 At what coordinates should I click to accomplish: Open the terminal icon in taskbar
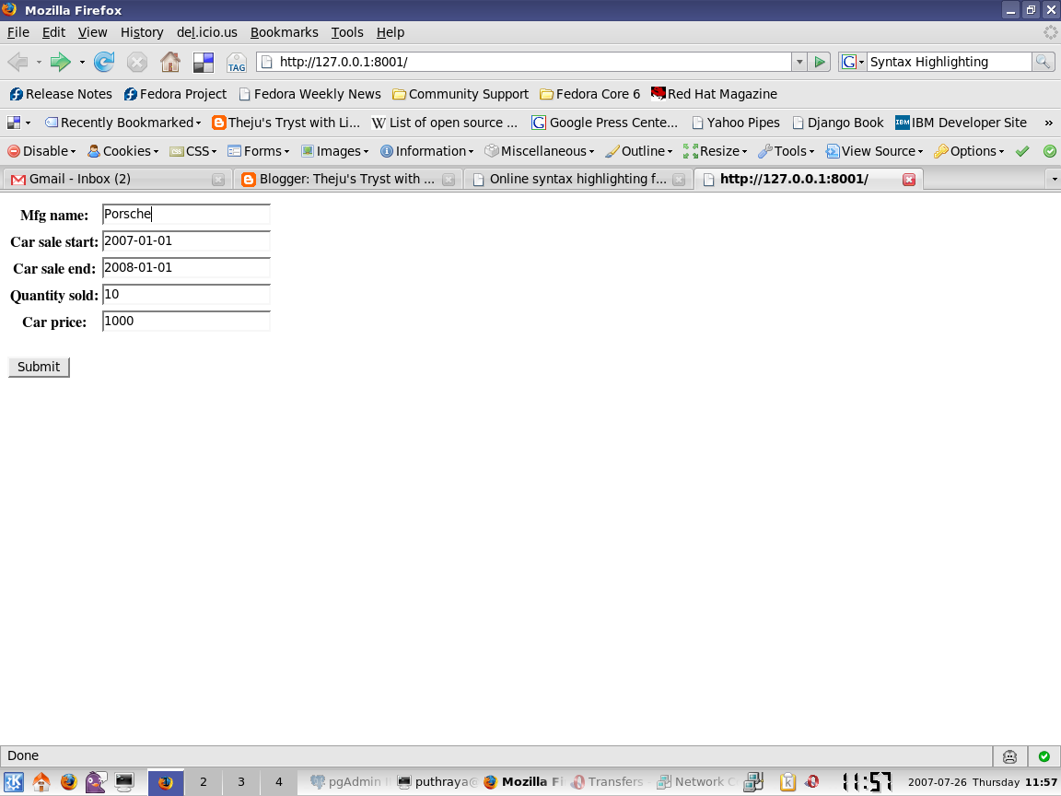pyautogui.click(x=123, y=782)
